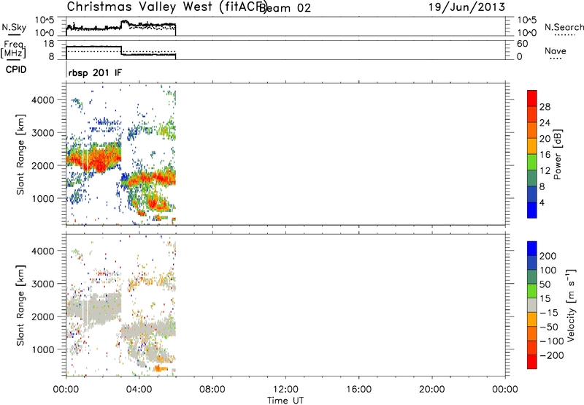Viewport: 584px width, 405px height.
Task: Click the '08:00' time axis tick label
Action: [212, 390]
